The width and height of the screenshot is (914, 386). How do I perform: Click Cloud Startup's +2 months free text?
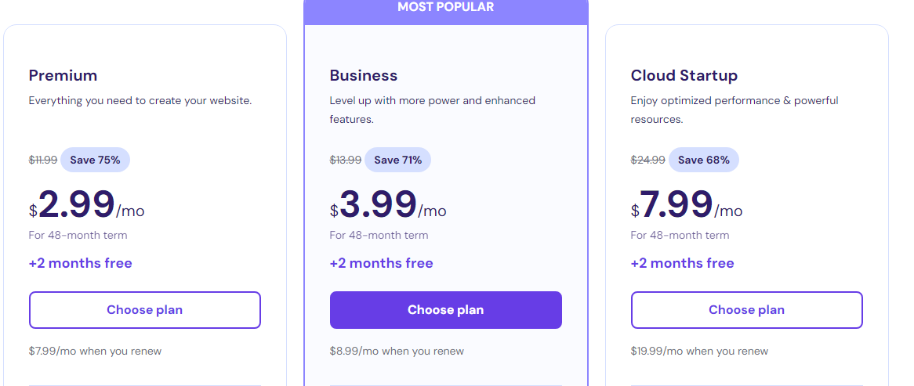pyautogui.click(x=682, y=263)
